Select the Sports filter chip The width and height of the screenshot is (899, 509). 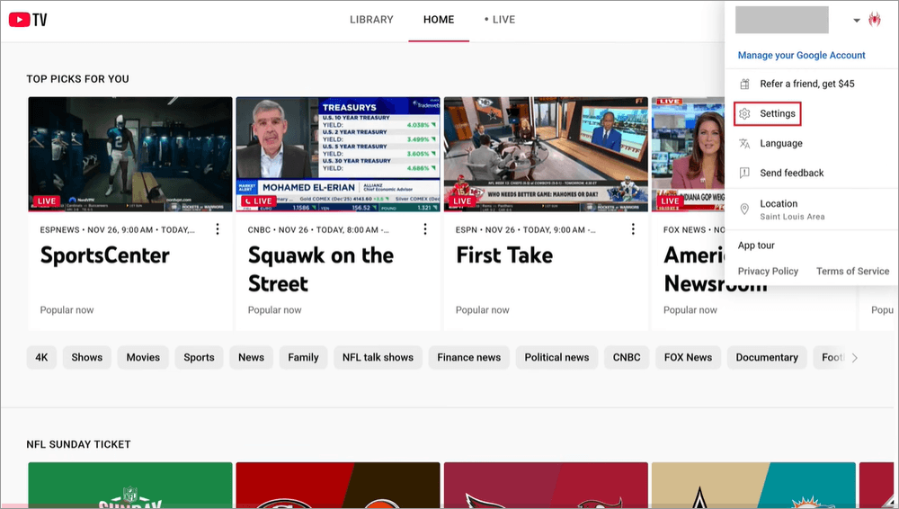click(x=199, y=358)
